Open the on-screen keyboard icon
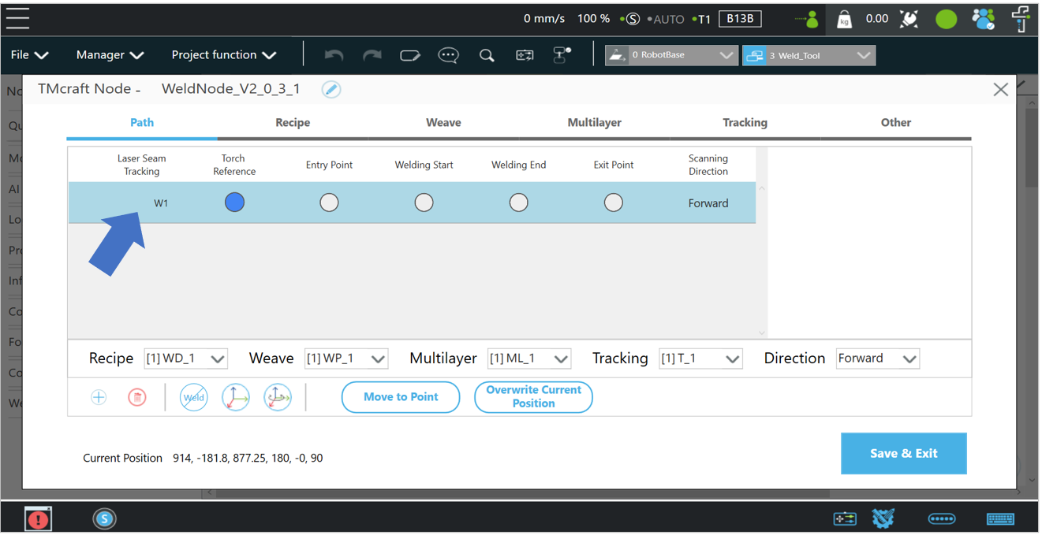The width and height of the screenshot is (1042, 535). pyautogui.click(x=1000, y=518)
